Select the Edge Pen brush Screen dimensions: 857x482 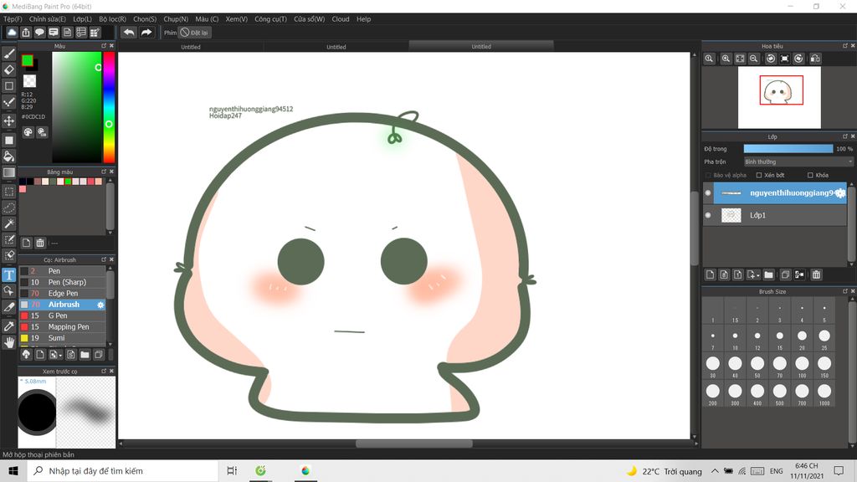point(62,294)
